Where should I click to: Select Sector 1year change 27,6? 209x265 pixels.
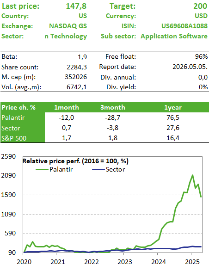[x=173, y=128]
